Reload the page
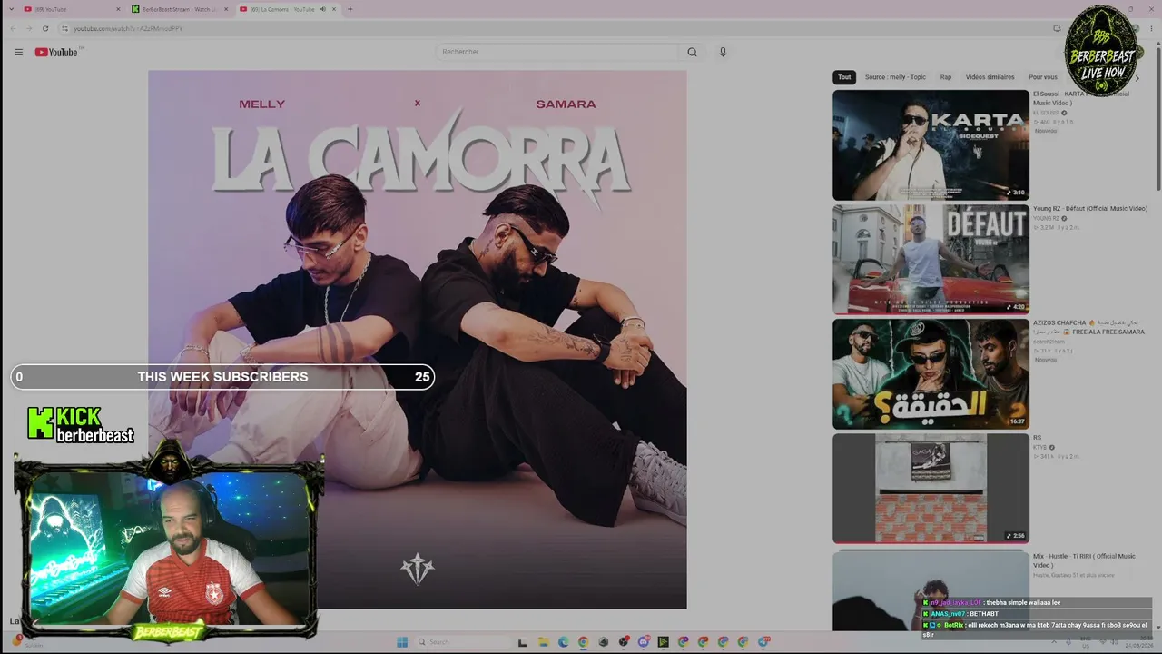1162x654 pixels. [45, 28]
